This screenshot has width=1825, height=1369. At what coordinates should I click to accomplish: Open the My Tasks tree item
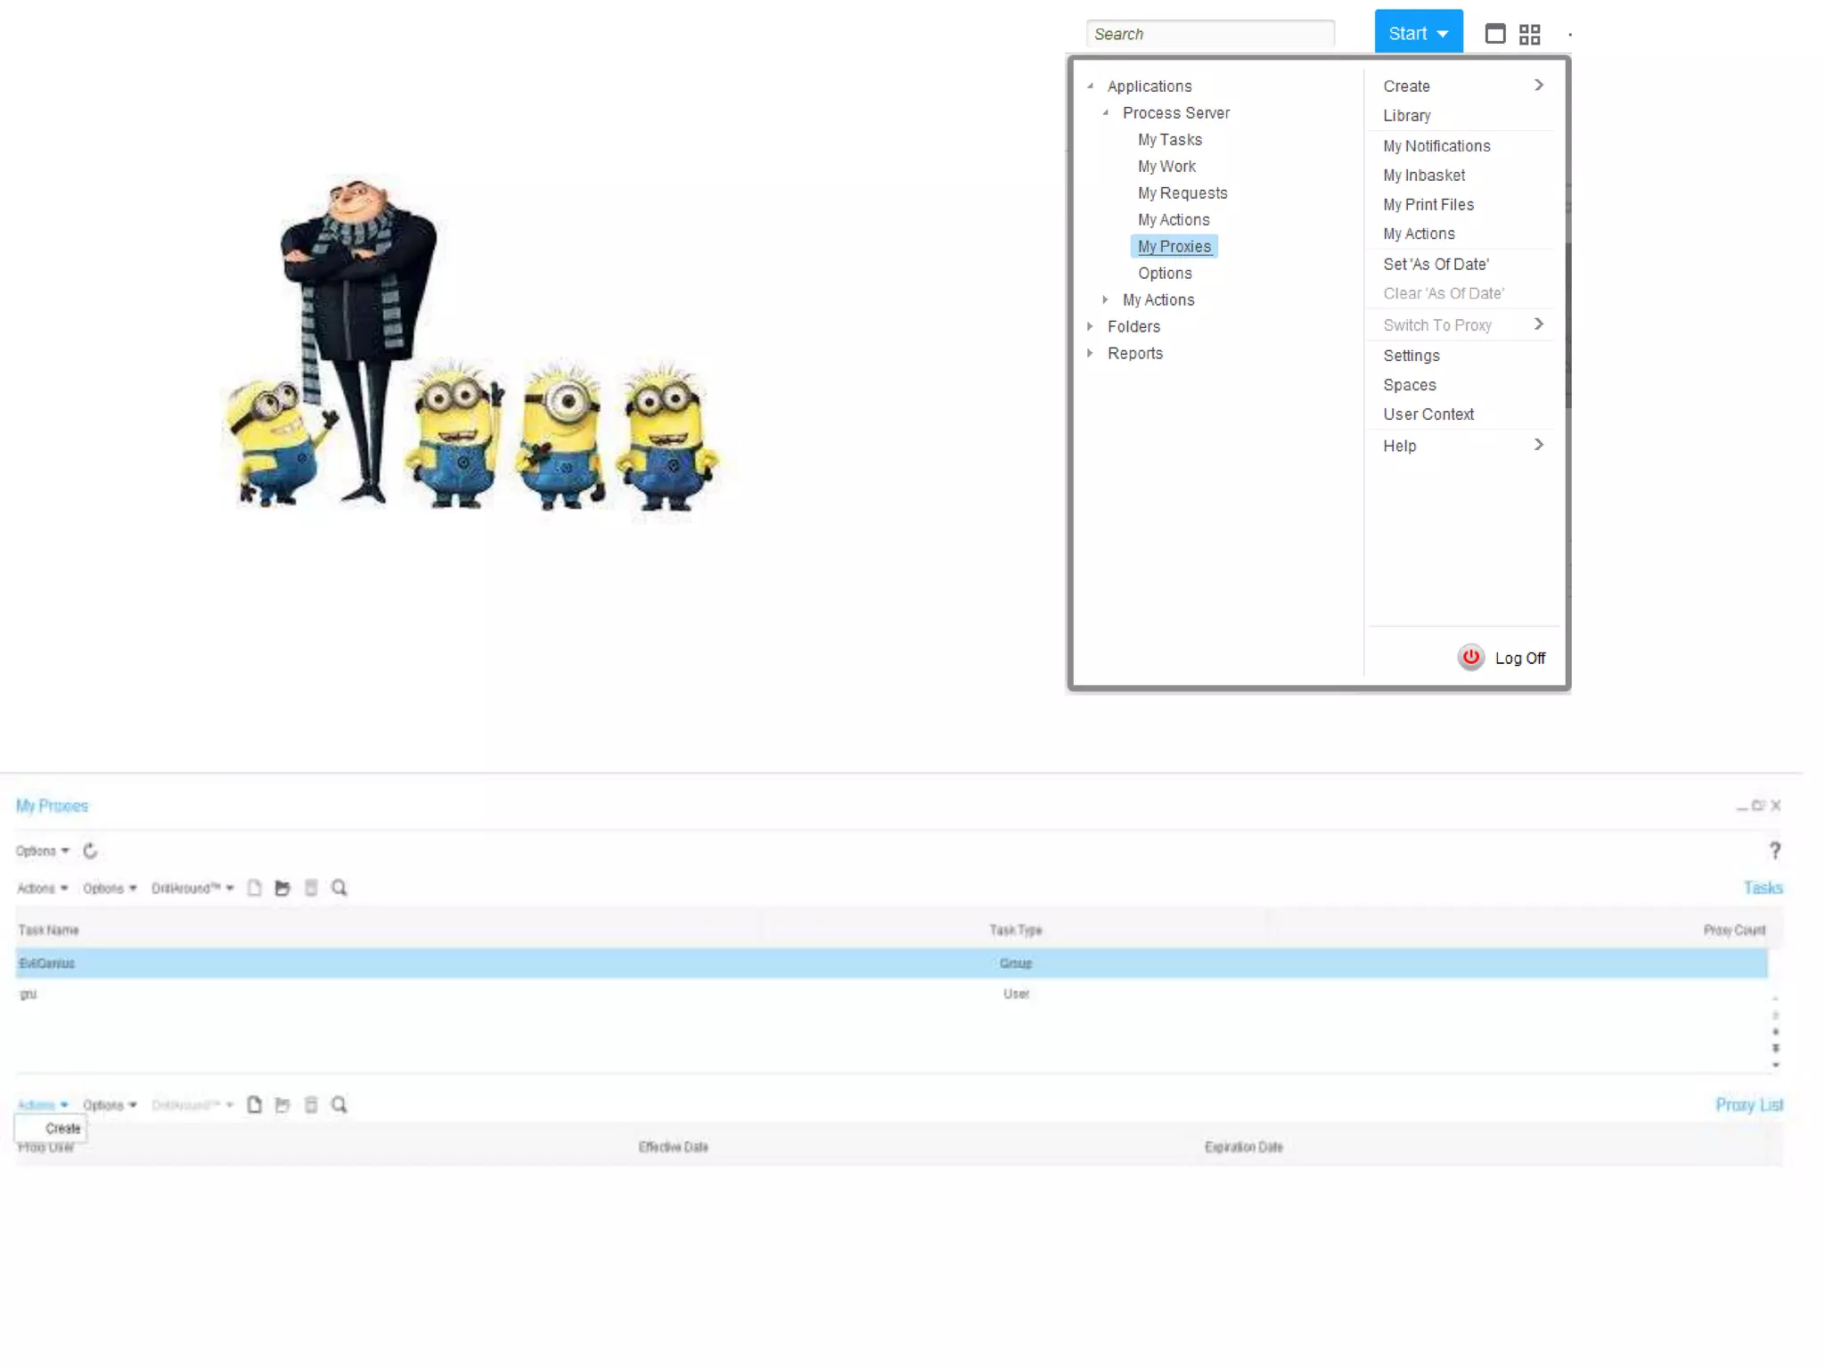click(1169, 139)
